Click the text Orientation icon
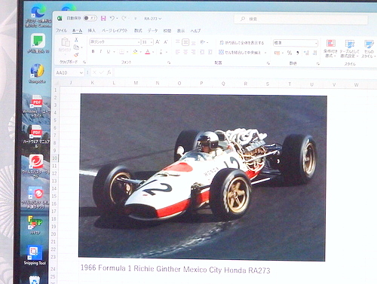Image resolution: width=377 pixels, height=284 pixels. [203, 42]
